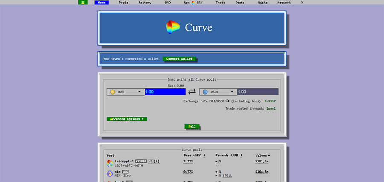384x182 pixels.
Task: Click the 3pool route link
Action: (271, 108)
